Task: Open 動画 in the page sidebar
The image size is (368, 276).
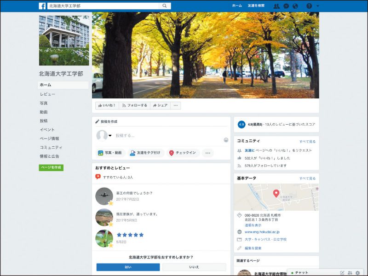Action: coord(44,112)
